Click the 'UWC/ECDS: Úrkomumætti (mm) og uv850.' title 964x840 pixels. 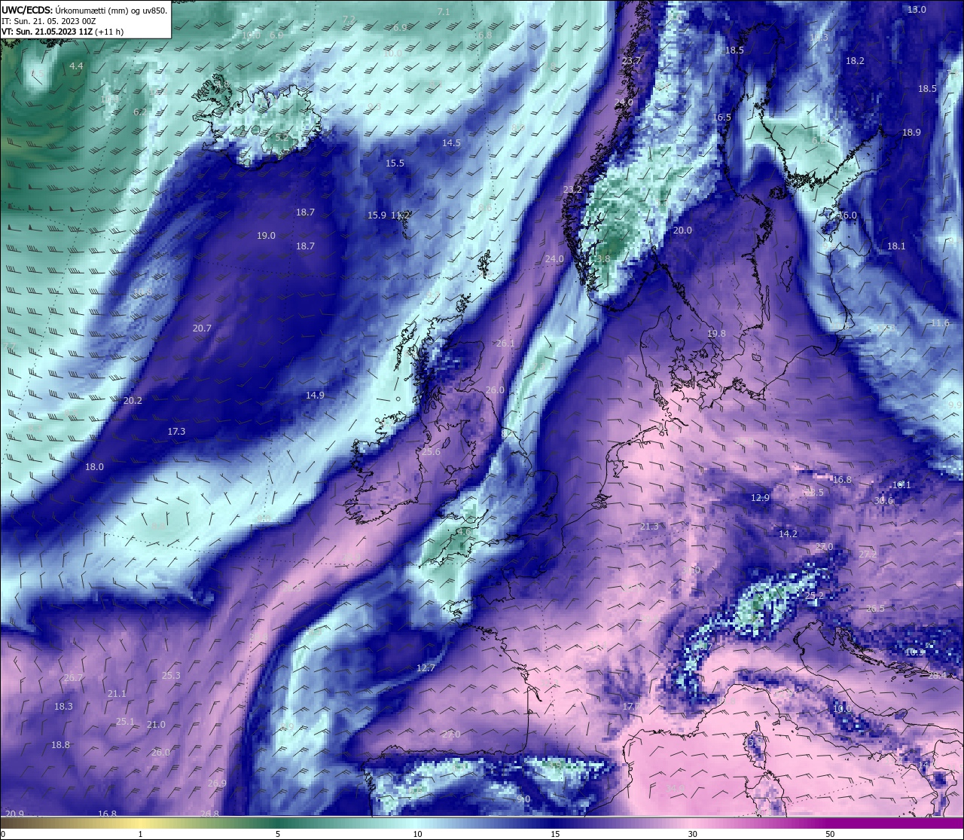click(x=84, y=11)
